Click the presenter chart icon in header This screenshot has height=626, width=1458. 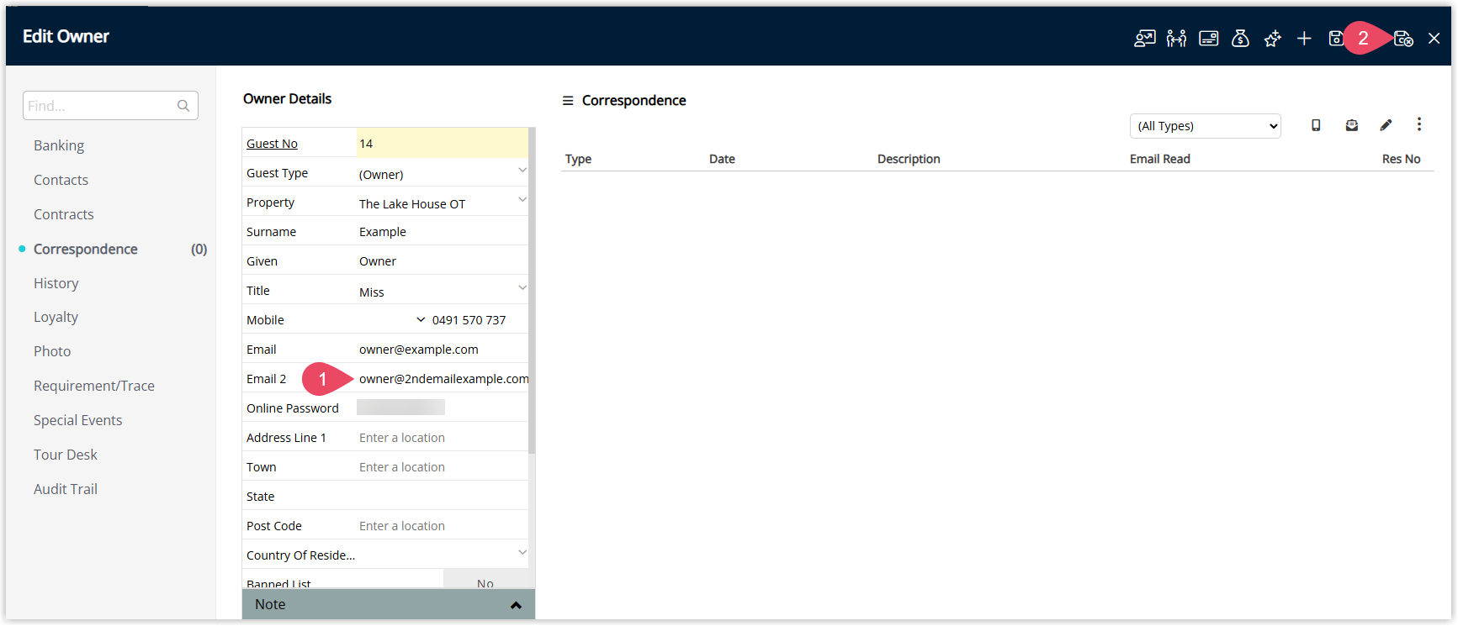point(1144,38)
